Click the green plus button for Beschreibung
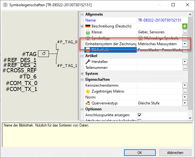The height and width of the screenshot is (158, 195). 185,26
